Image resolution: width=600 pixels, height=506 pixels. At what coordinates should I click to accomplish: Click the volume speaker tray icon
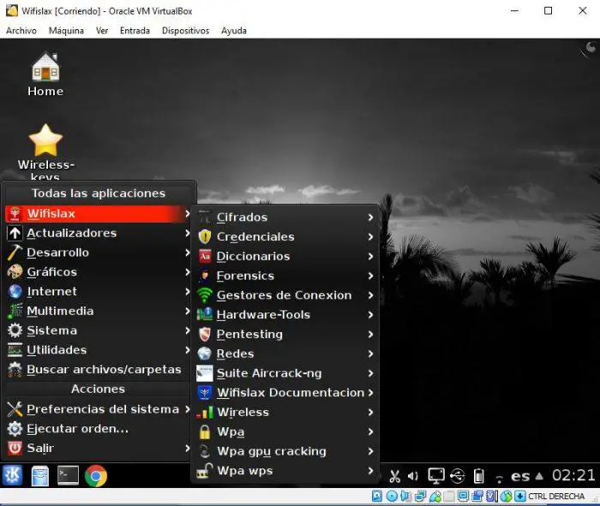(x=412, y=476)
